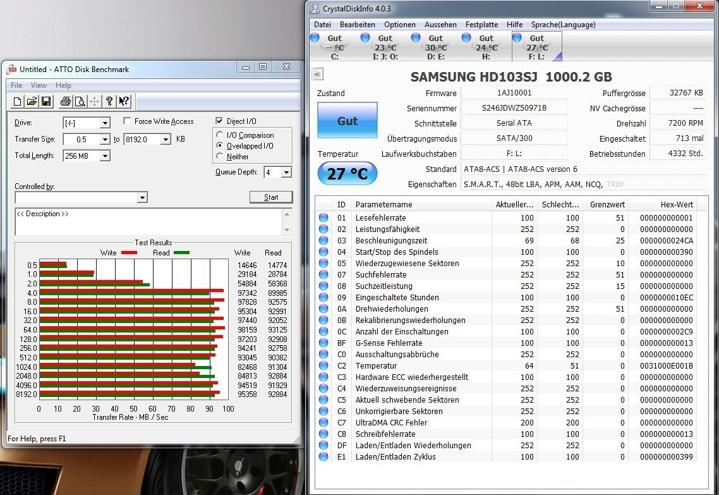Click status orb of Temperatur attribute row
Screen dimensions: 719x495
(x=323, y=365)
